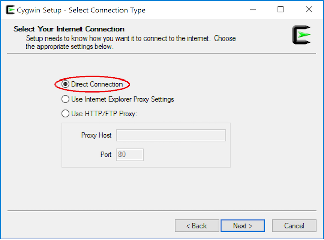
Task: Click into the Proxy Host text field
Action: [171, 135]
